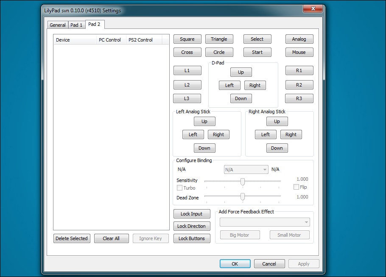The image size is (386, 277).
Task: Cancel the settings dialog
Action: 269,264
